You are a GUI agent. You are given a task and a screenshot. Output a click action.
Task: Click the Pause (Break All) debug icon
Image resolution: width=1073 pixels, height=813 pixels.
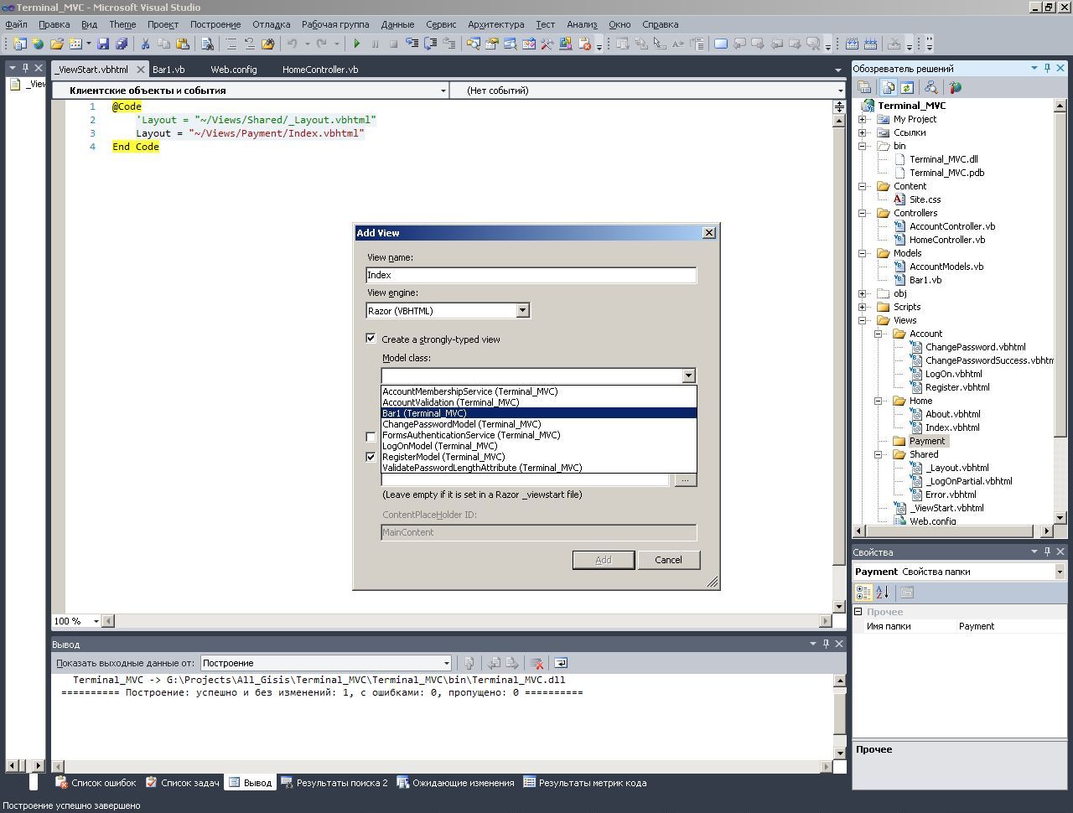tap(376, 44)
